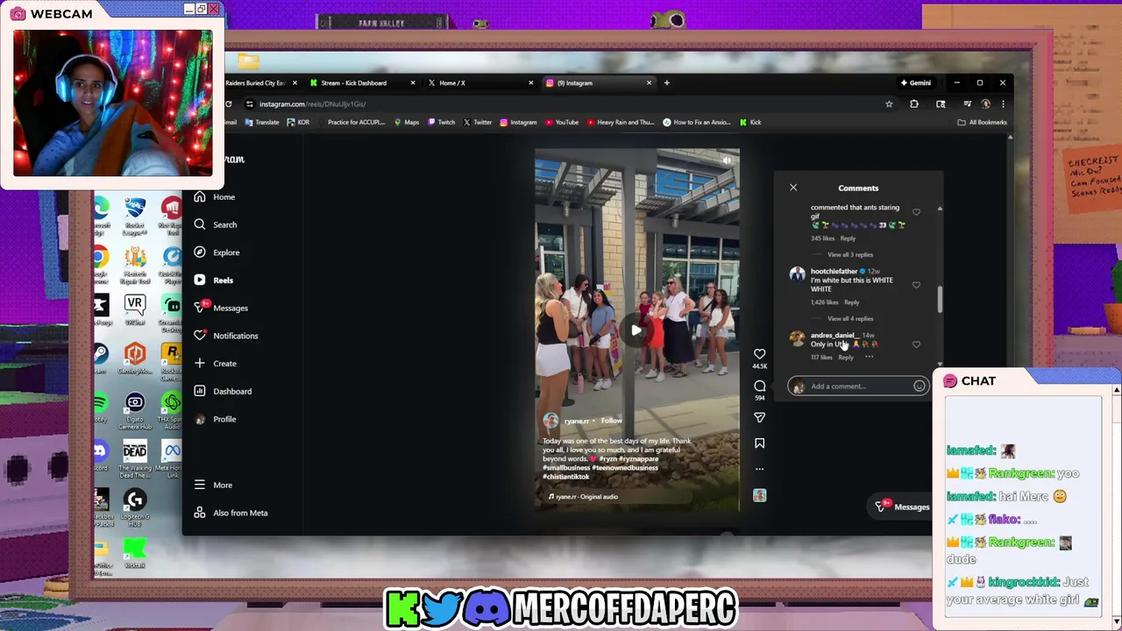1122x631 pixels.
Task: Open the emoji picker in comment box
Action: coord(919,386)
